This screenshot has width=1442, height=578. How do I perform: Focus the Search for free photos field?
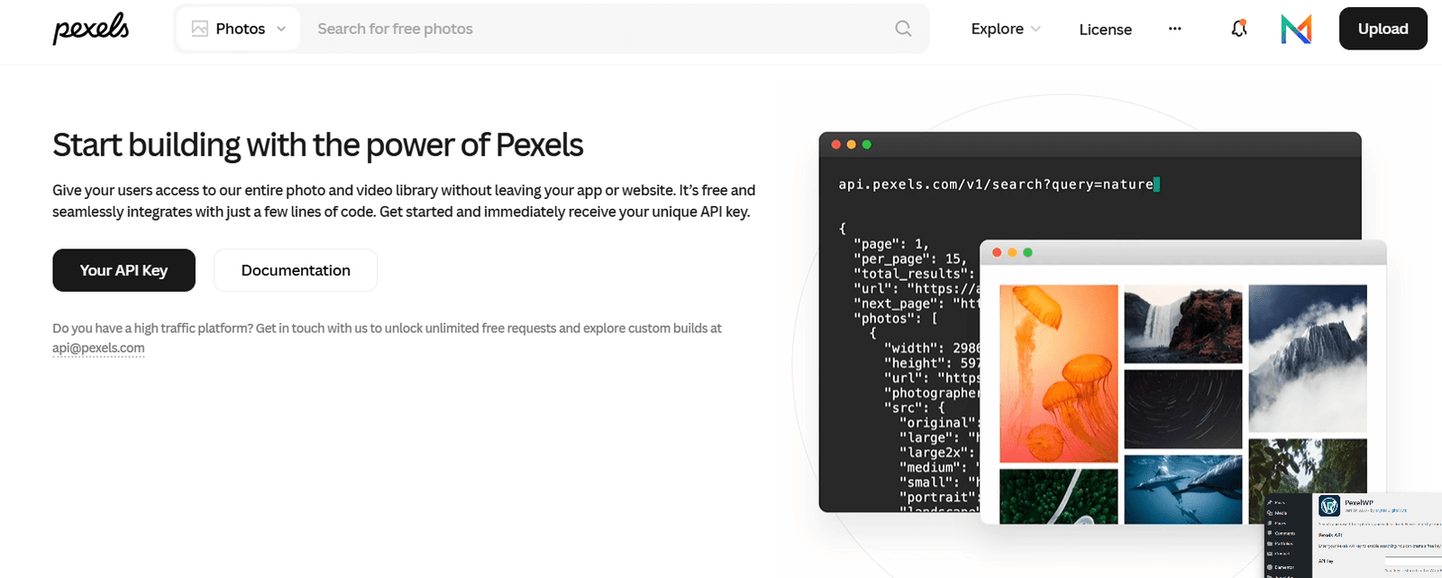coord(595,29)
